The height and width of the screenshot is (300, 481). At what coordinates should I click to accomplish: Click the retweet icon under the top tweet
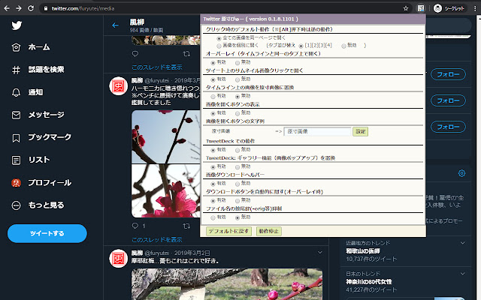tap(186, 54)
